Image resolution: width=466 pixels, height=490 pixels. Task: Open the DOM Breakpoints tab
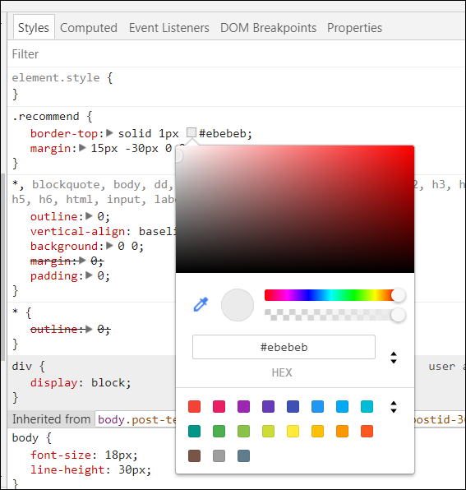click(x=268, y=28)
